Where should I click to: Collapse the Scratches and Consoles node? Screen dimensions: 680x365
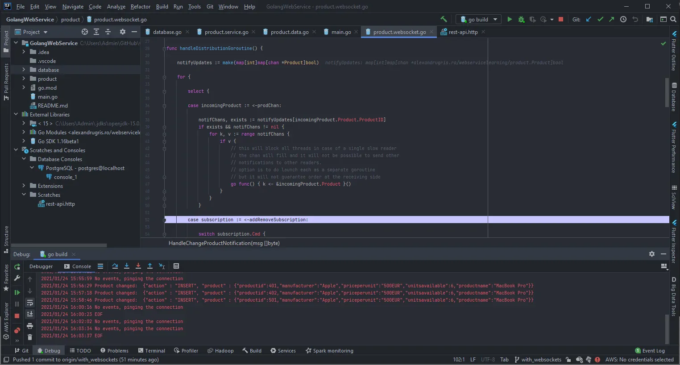pyautogui.click(x=16, y=150)
